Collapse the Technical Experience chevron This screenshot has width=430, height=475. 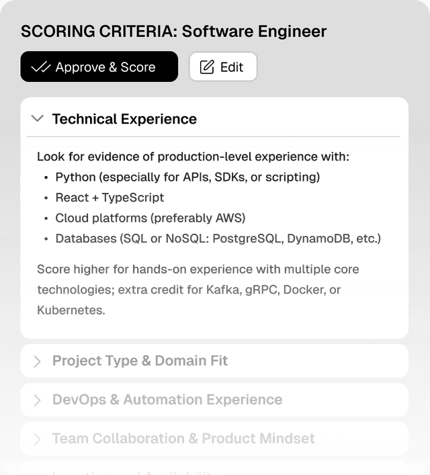[x=38, y=119]
